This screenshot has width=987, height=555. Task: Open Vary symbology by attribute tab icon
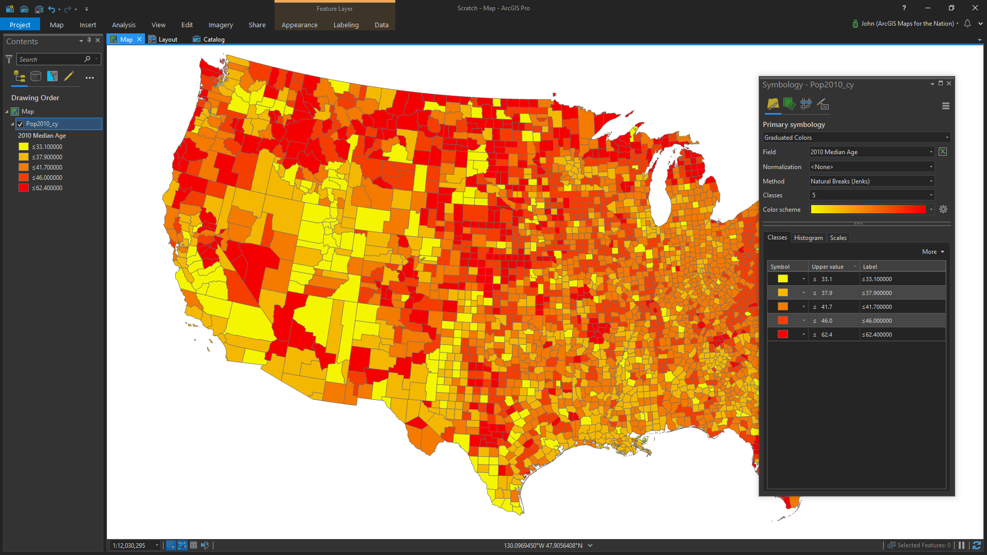coord(789,104)
